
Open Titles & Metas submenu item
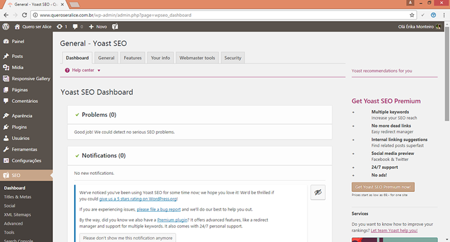(x=18, y=197)
